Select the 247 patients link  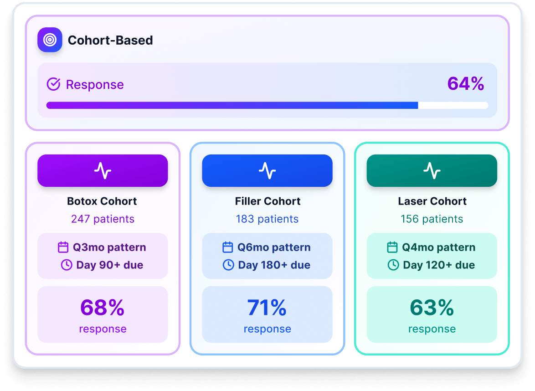103,219
